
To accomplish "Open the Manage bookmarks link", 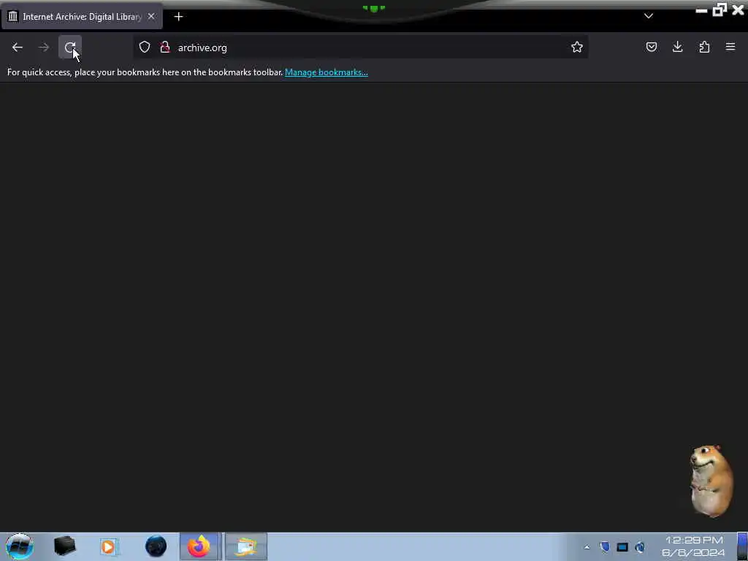I will (x=327, y=72).
